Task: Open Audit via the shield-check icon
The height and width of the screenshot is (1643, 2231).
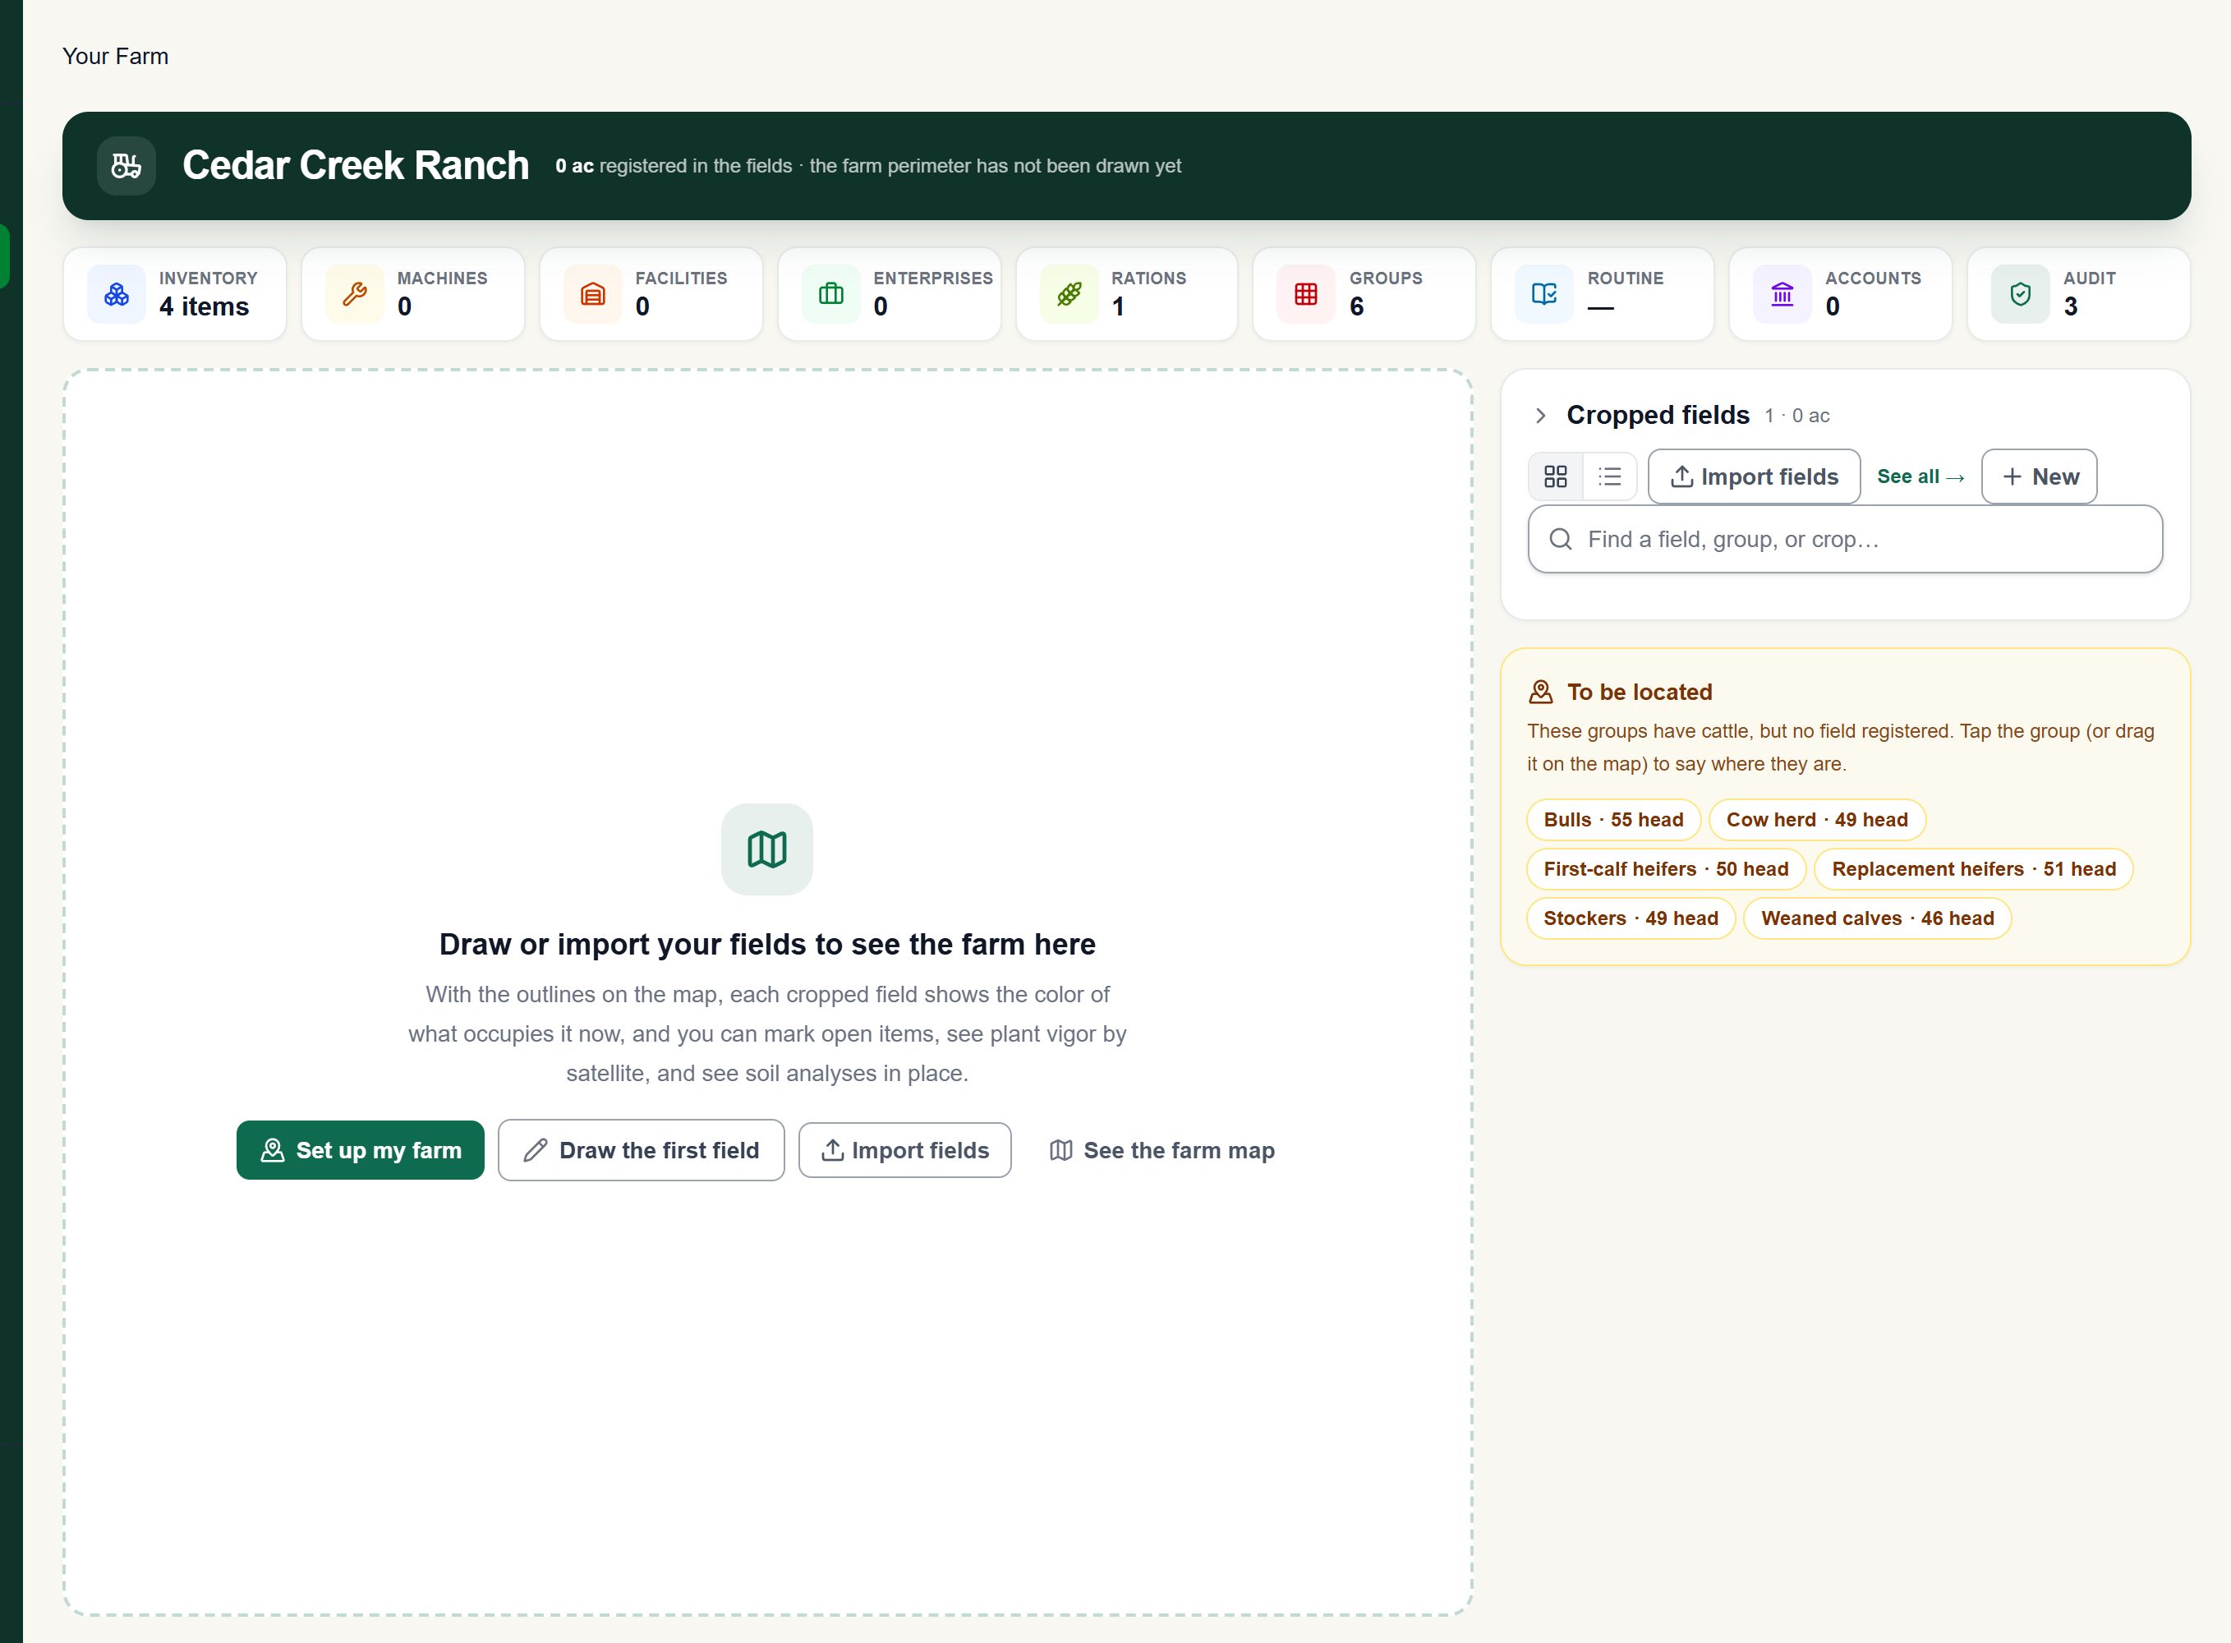Action: (2020, 294)
